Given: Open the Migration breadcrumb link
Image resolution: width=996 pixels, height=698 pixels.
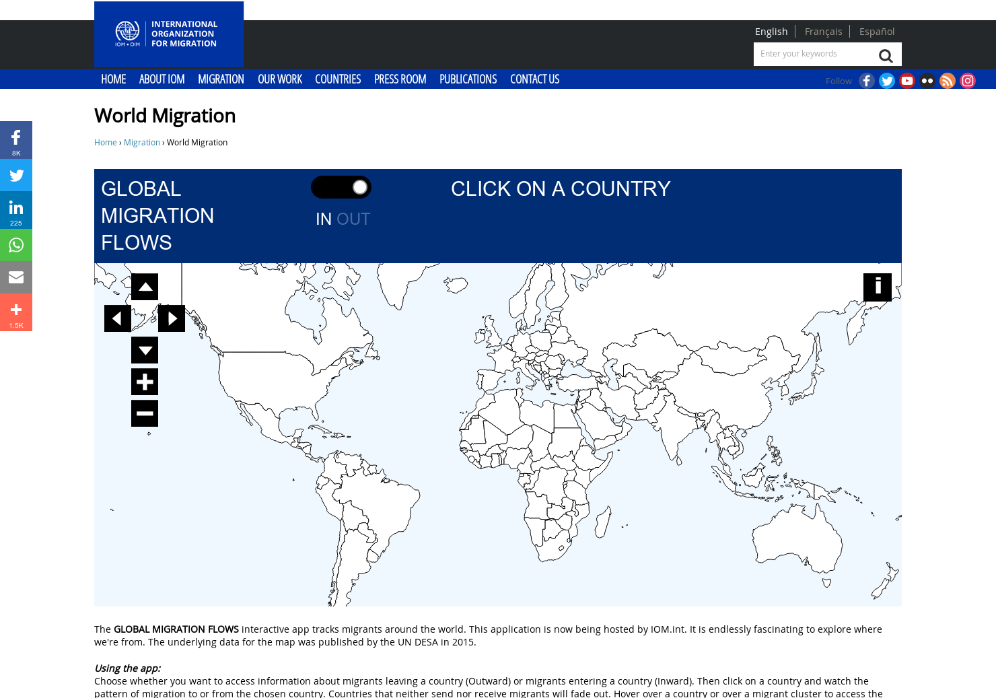Looking at the screenshot, I should tap(141, 142).
